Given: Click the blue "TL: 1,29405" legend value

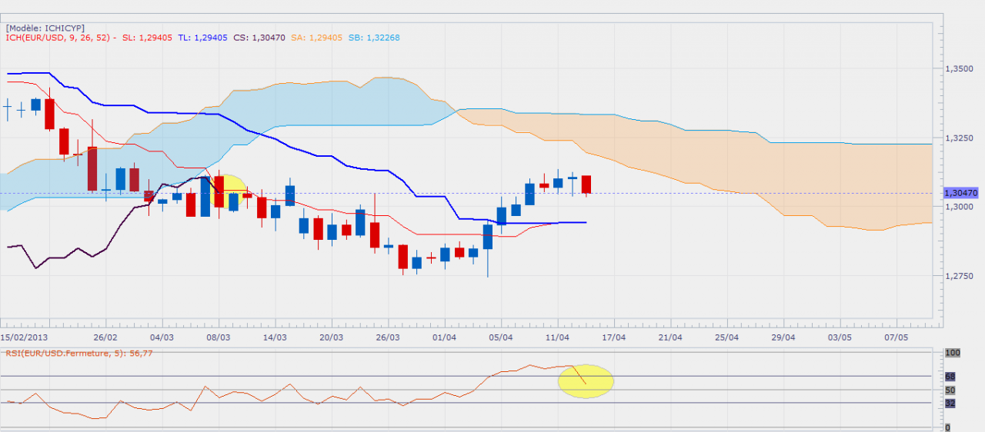Looking at the screenshot, I should pyautogui.click(x=203, y=38).
